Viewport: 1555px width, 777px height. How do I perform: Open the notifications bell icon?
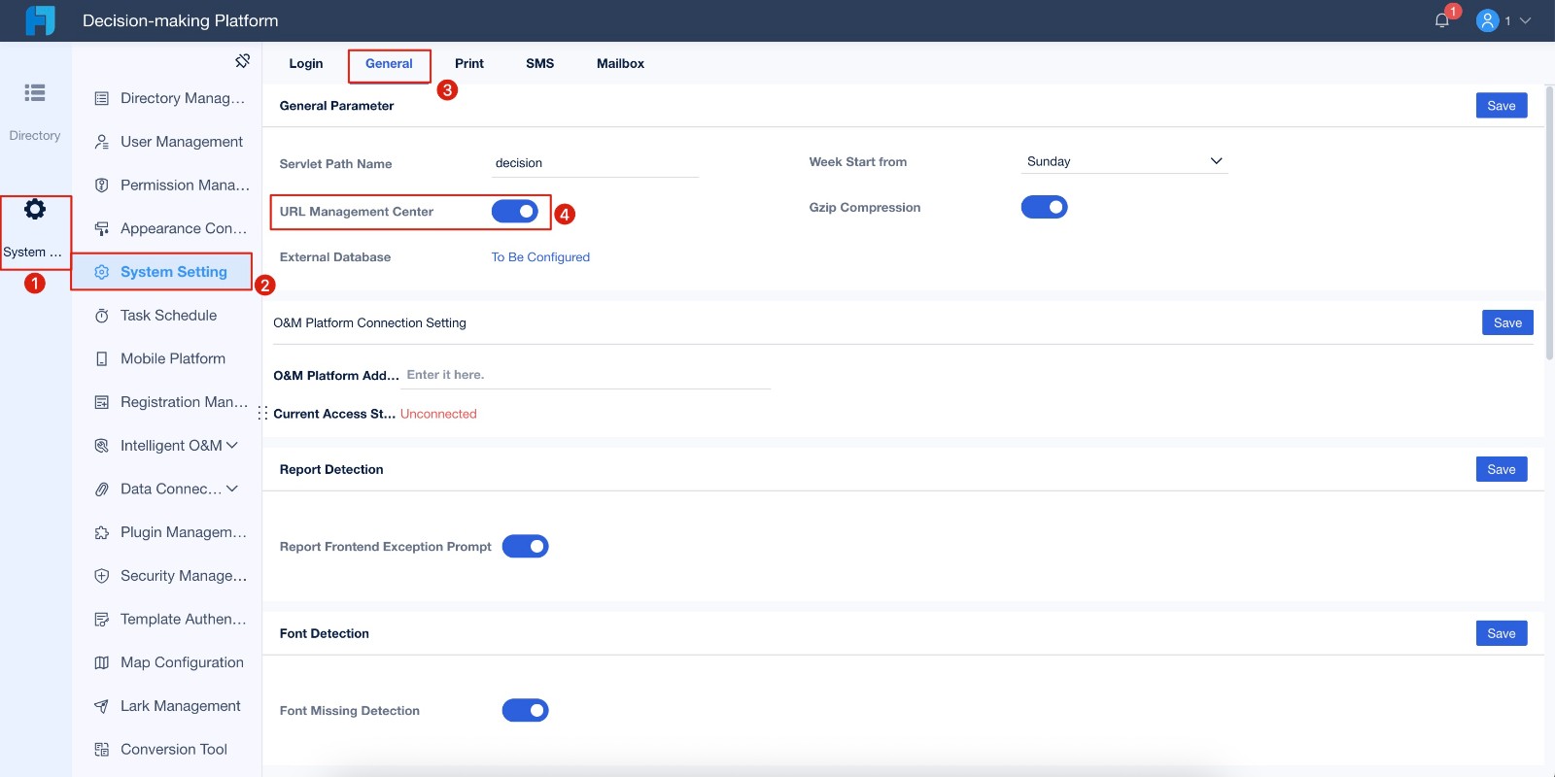pos(1442,20)
